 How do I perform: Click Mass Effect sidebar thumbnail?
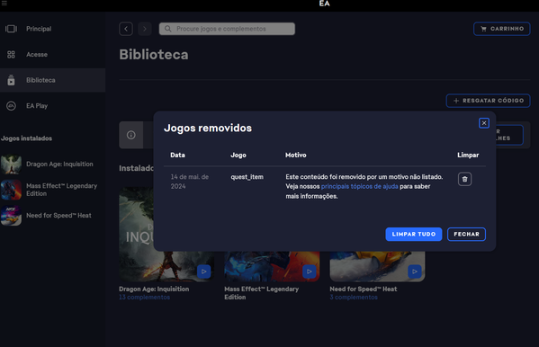tap(11, 190)
